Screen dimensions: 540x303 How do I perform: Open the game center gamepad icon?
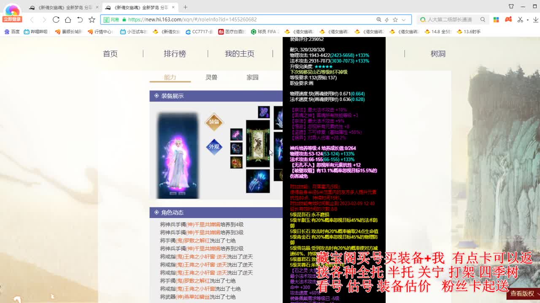tap(508, 20)
